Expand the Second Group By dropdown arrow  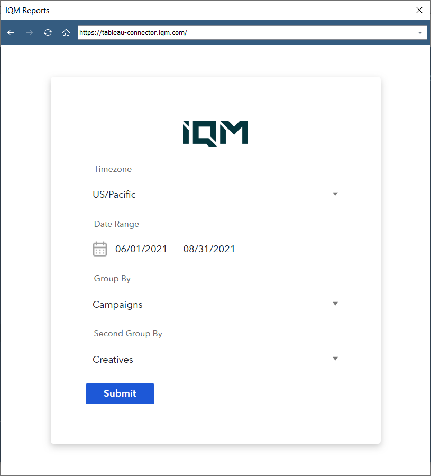click(335, 359)
